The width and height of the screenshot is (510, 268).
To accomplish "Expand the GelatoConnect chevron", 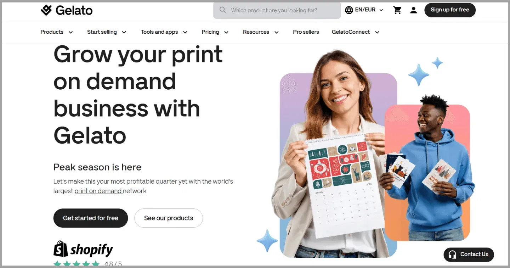I will [377, 32].
